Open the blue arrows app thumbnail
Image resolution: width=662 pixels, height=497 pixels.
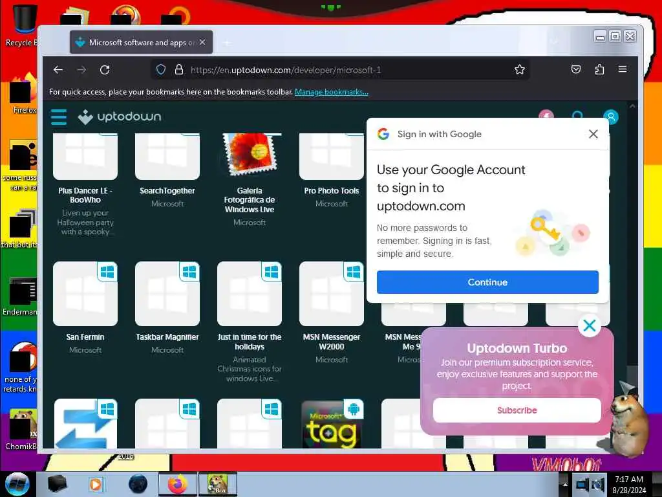coord(85,423)
